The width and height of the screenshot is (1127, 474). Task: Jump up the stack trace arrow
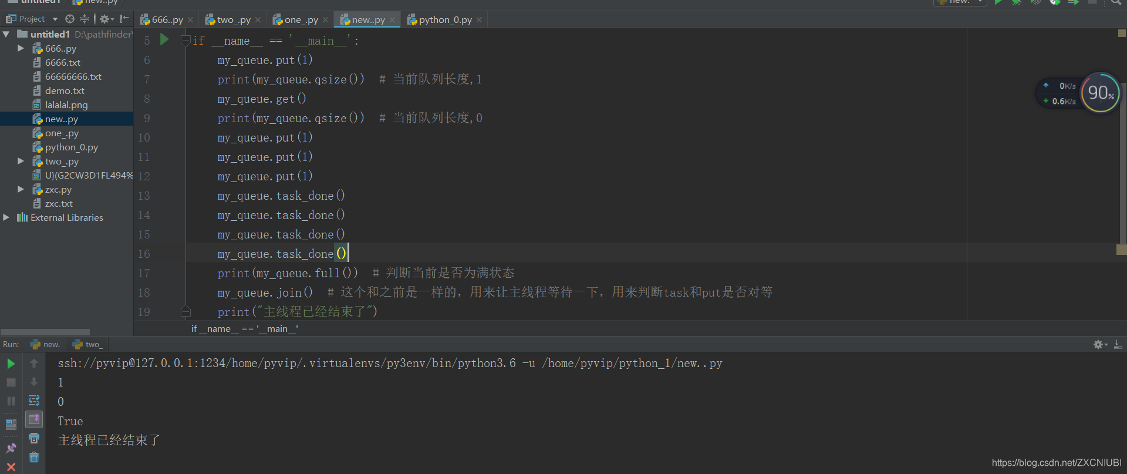click(x=34, y=364)
